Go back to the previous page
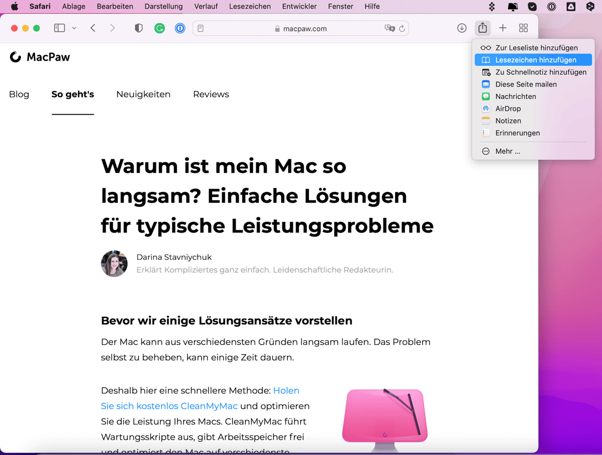 coord(93,28)
